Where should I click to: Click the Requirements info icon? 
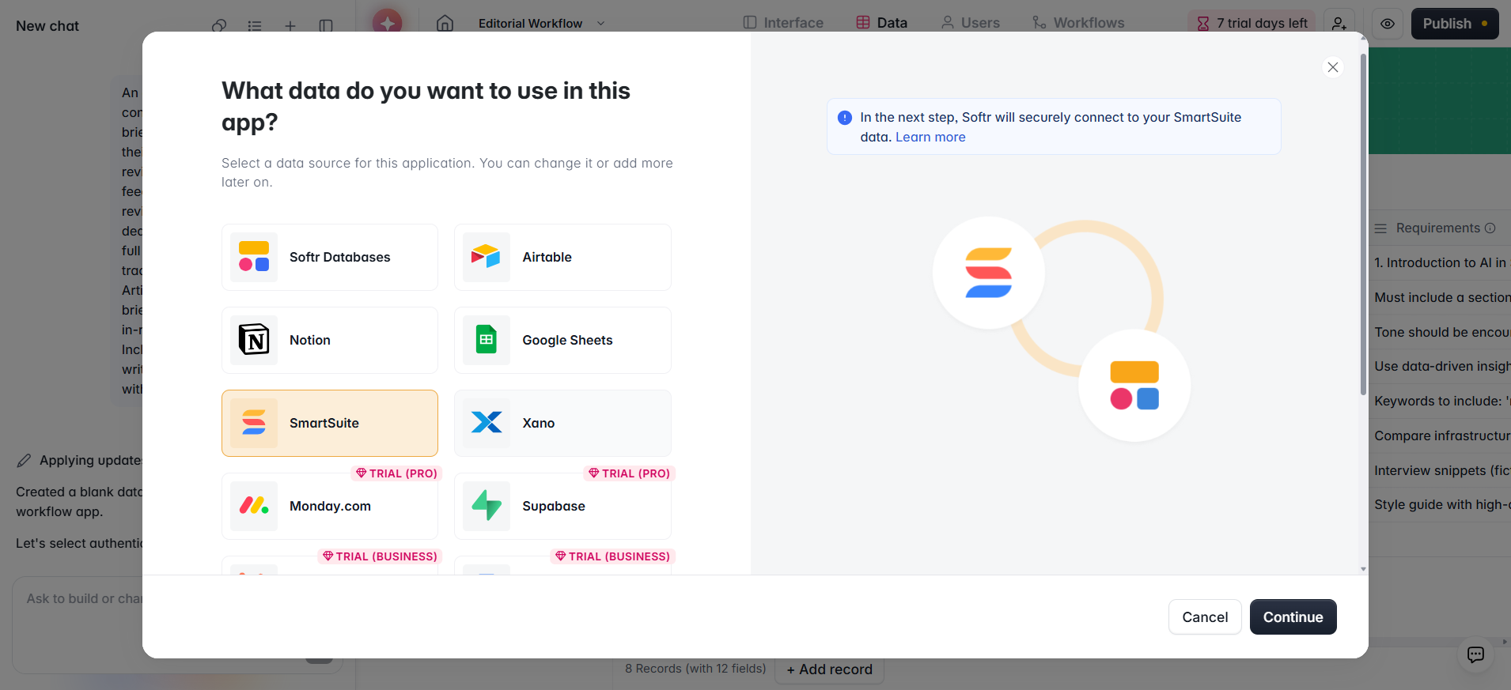(1490, 228)
